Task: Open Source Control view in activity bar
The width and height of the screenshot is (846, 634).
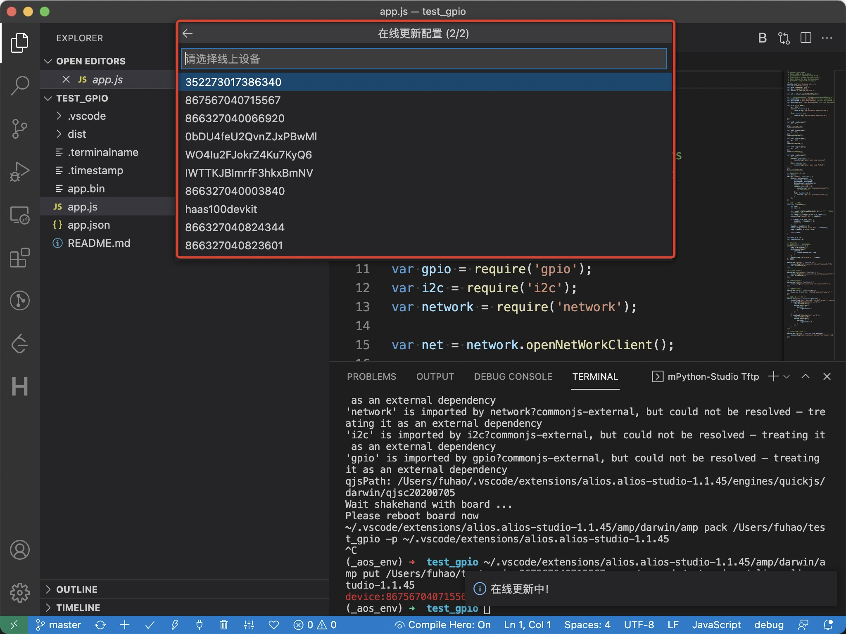Action: 19,129
